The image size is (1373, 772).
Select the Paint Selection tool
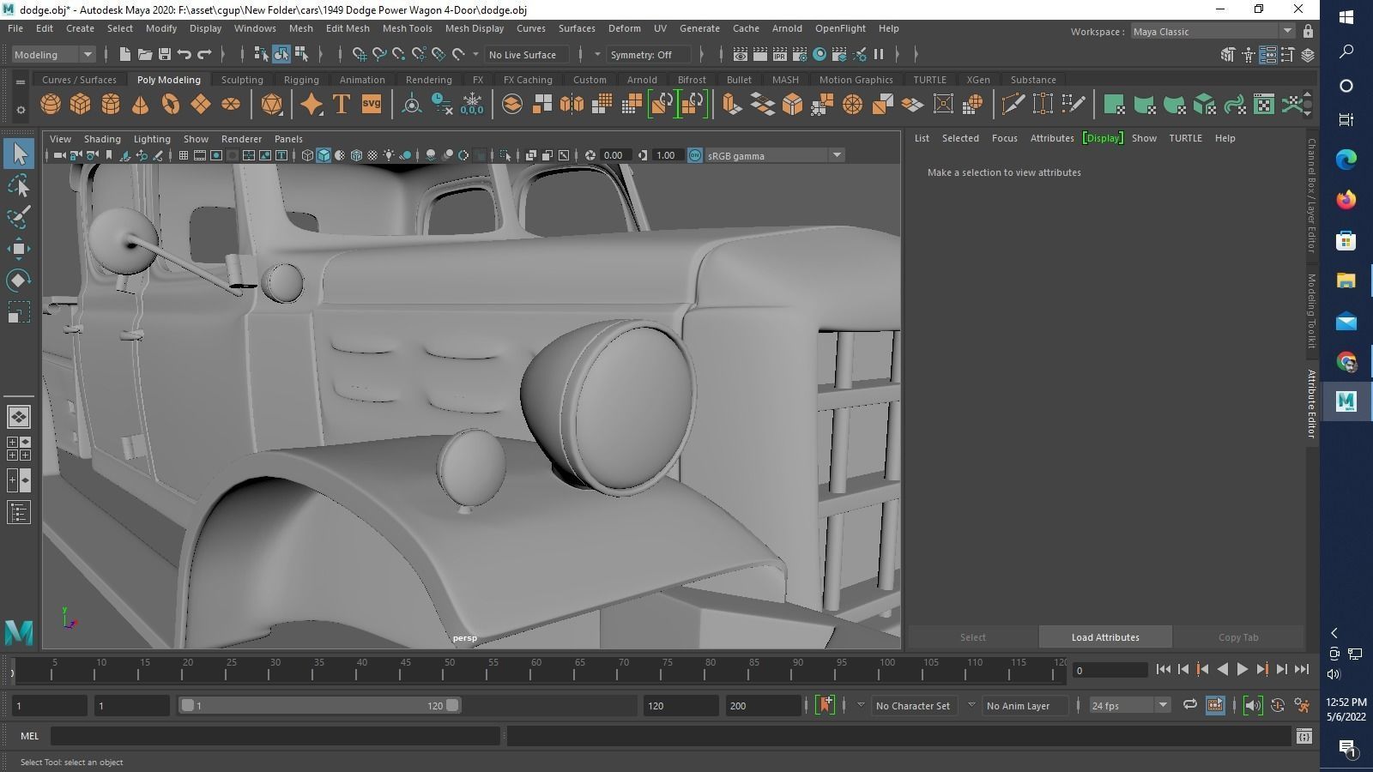coord(19,217)
